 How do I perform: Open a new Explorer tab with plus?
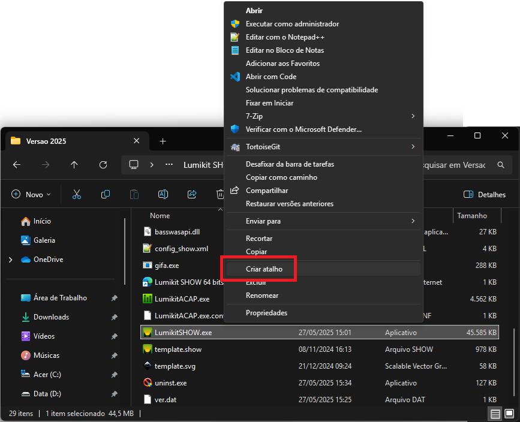163,141
